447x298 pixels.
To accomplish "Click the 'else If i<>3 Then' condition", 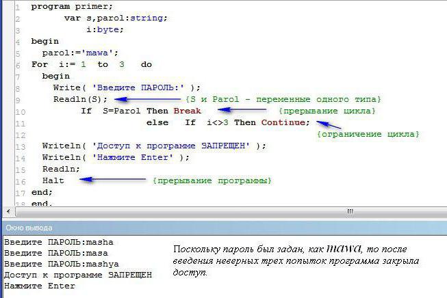I will [201, 122].
